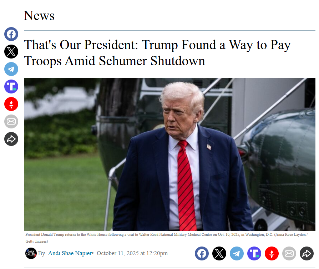Click envelope email icon in bottom row

[289, 254]
